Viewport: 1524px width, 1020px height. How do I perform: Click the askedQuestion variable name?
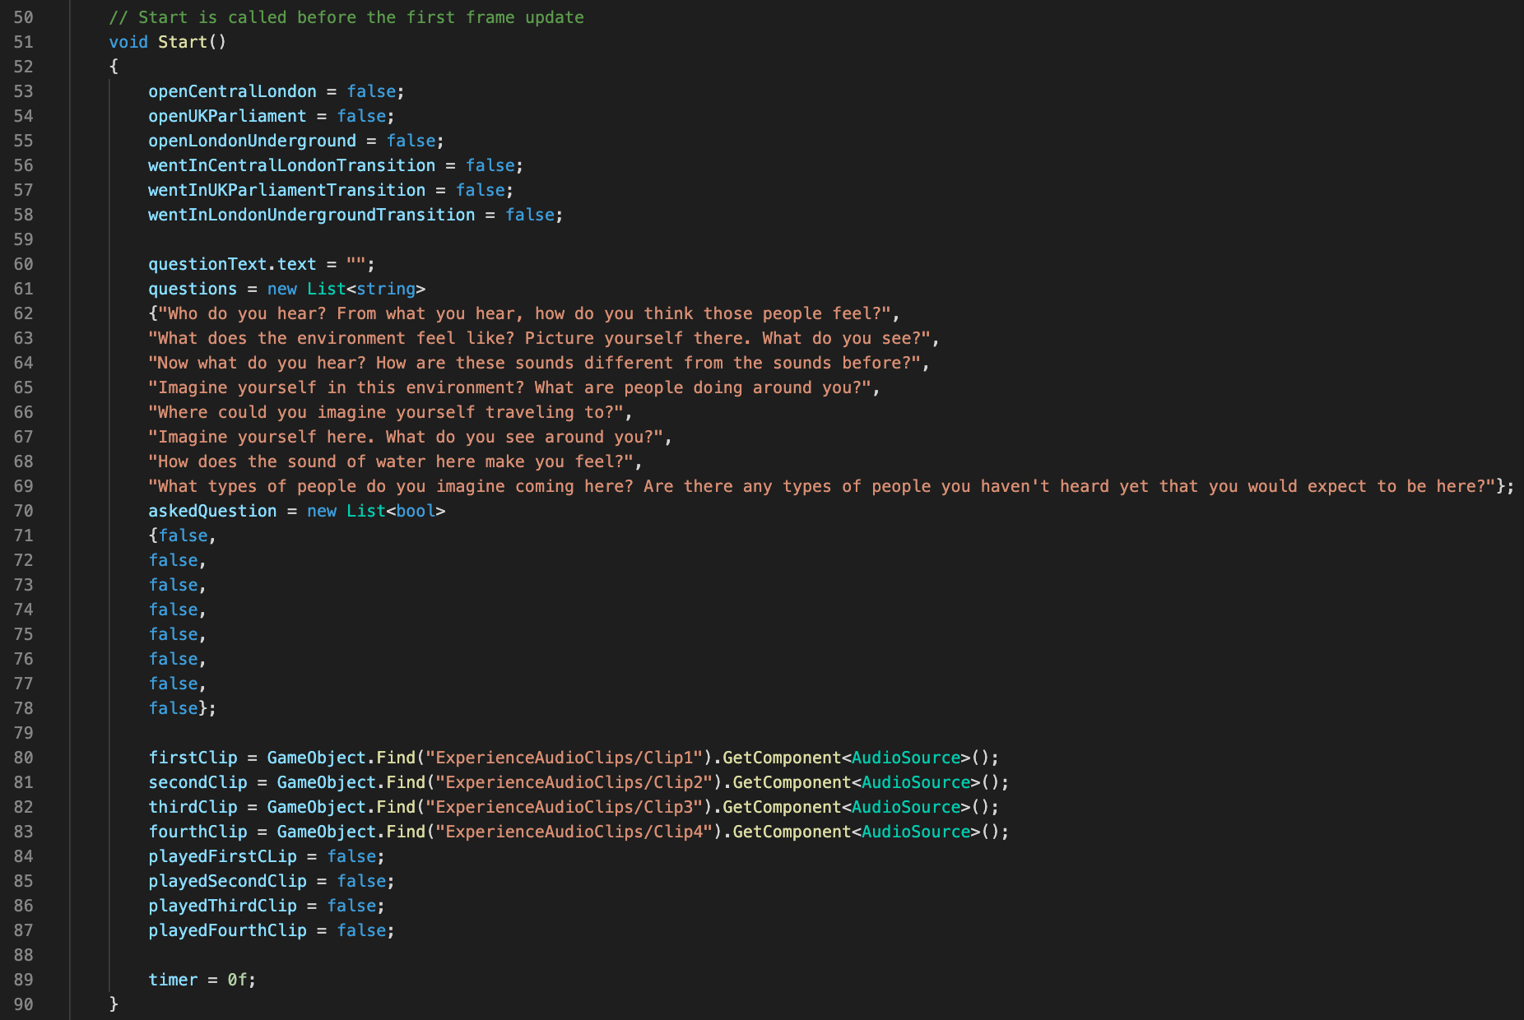tap(212, 511)
